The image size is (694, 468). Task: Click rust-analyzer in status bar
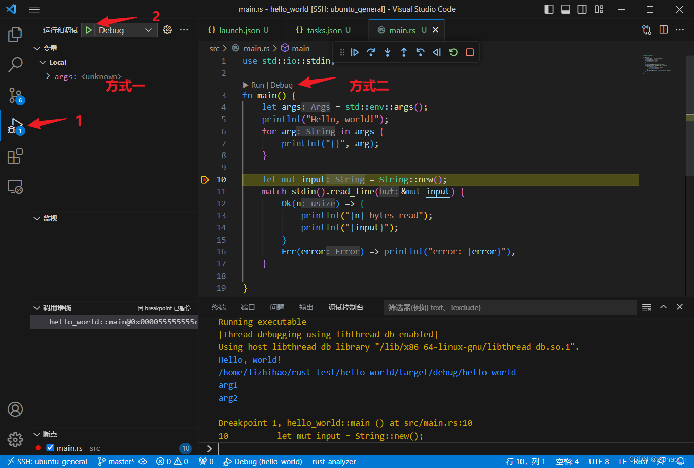(x=334, y=461)
